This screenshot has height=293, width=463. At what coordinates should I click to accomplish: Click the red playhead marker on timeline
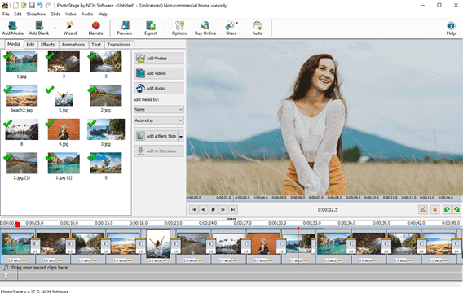tap(17, 225)
